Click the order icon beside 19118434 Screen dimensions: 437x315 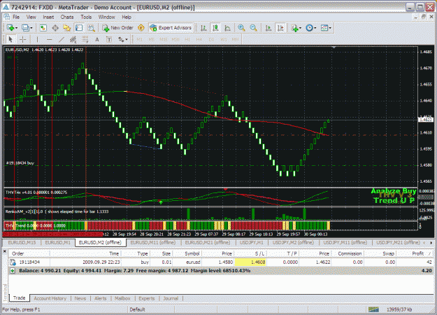[x=13, y=262]
